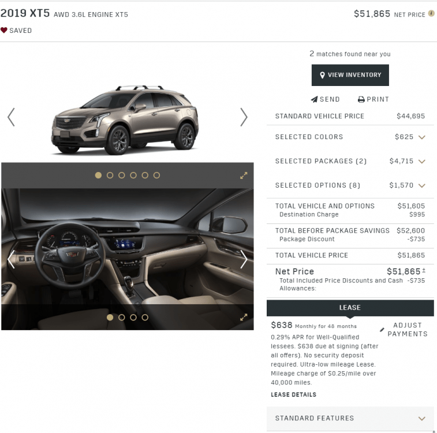
Task: Expand Standard Features section
Action: coord(350,418)
